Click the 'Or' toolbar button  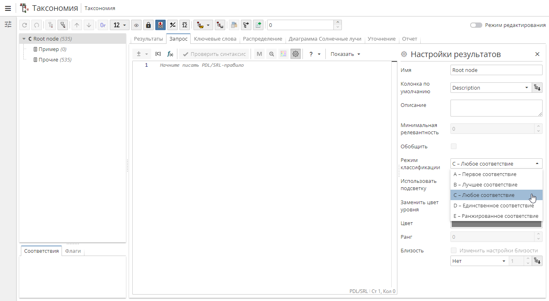click(103, 25)
